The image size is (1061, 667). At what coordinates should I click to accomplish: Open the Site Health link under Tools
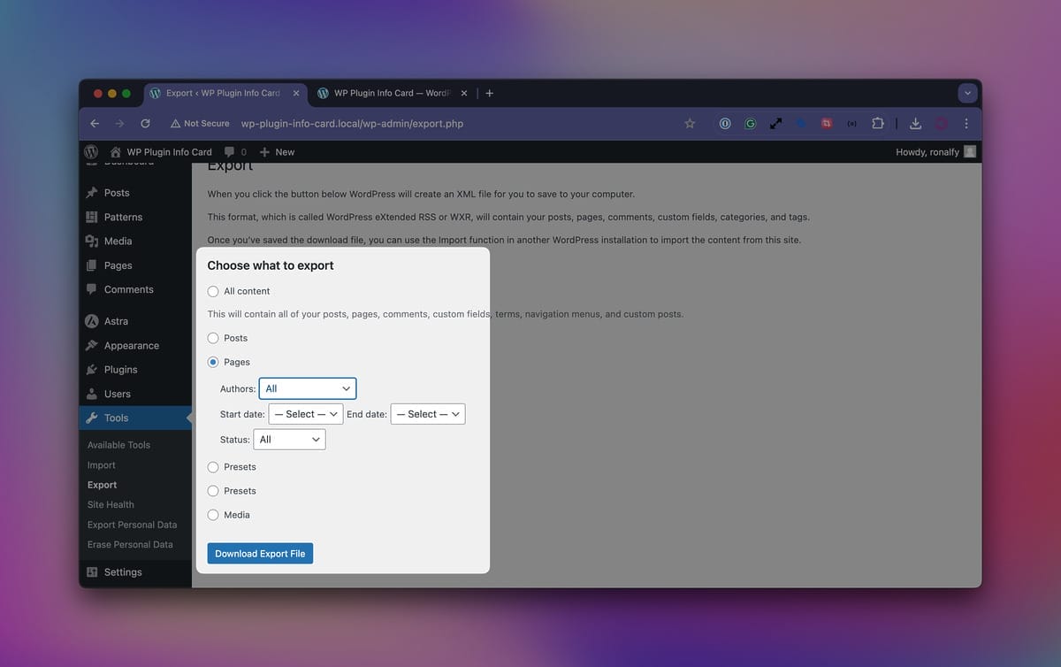pos(111,505)
